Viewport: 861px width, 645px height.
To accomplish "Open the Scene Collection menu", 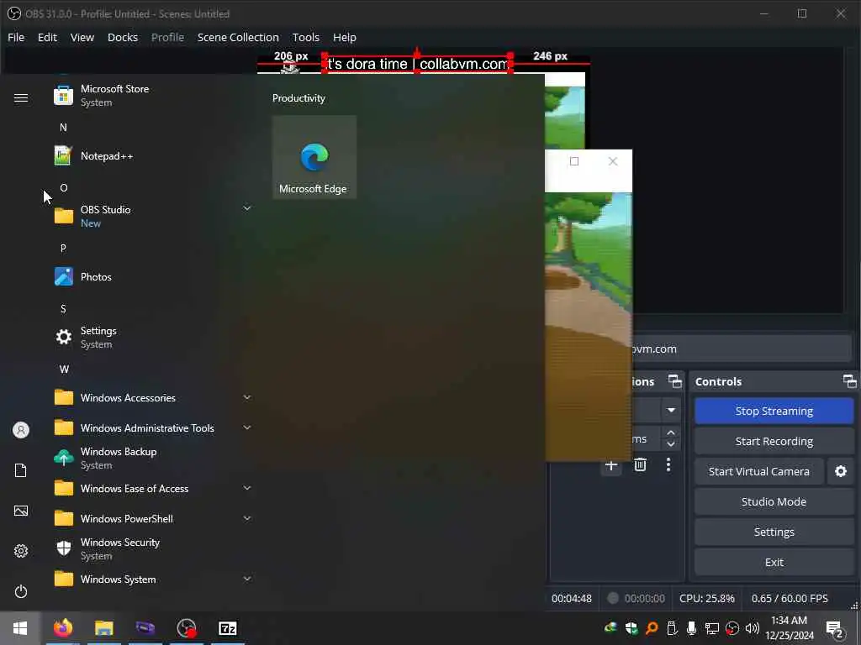I will (x=238, y=37).
